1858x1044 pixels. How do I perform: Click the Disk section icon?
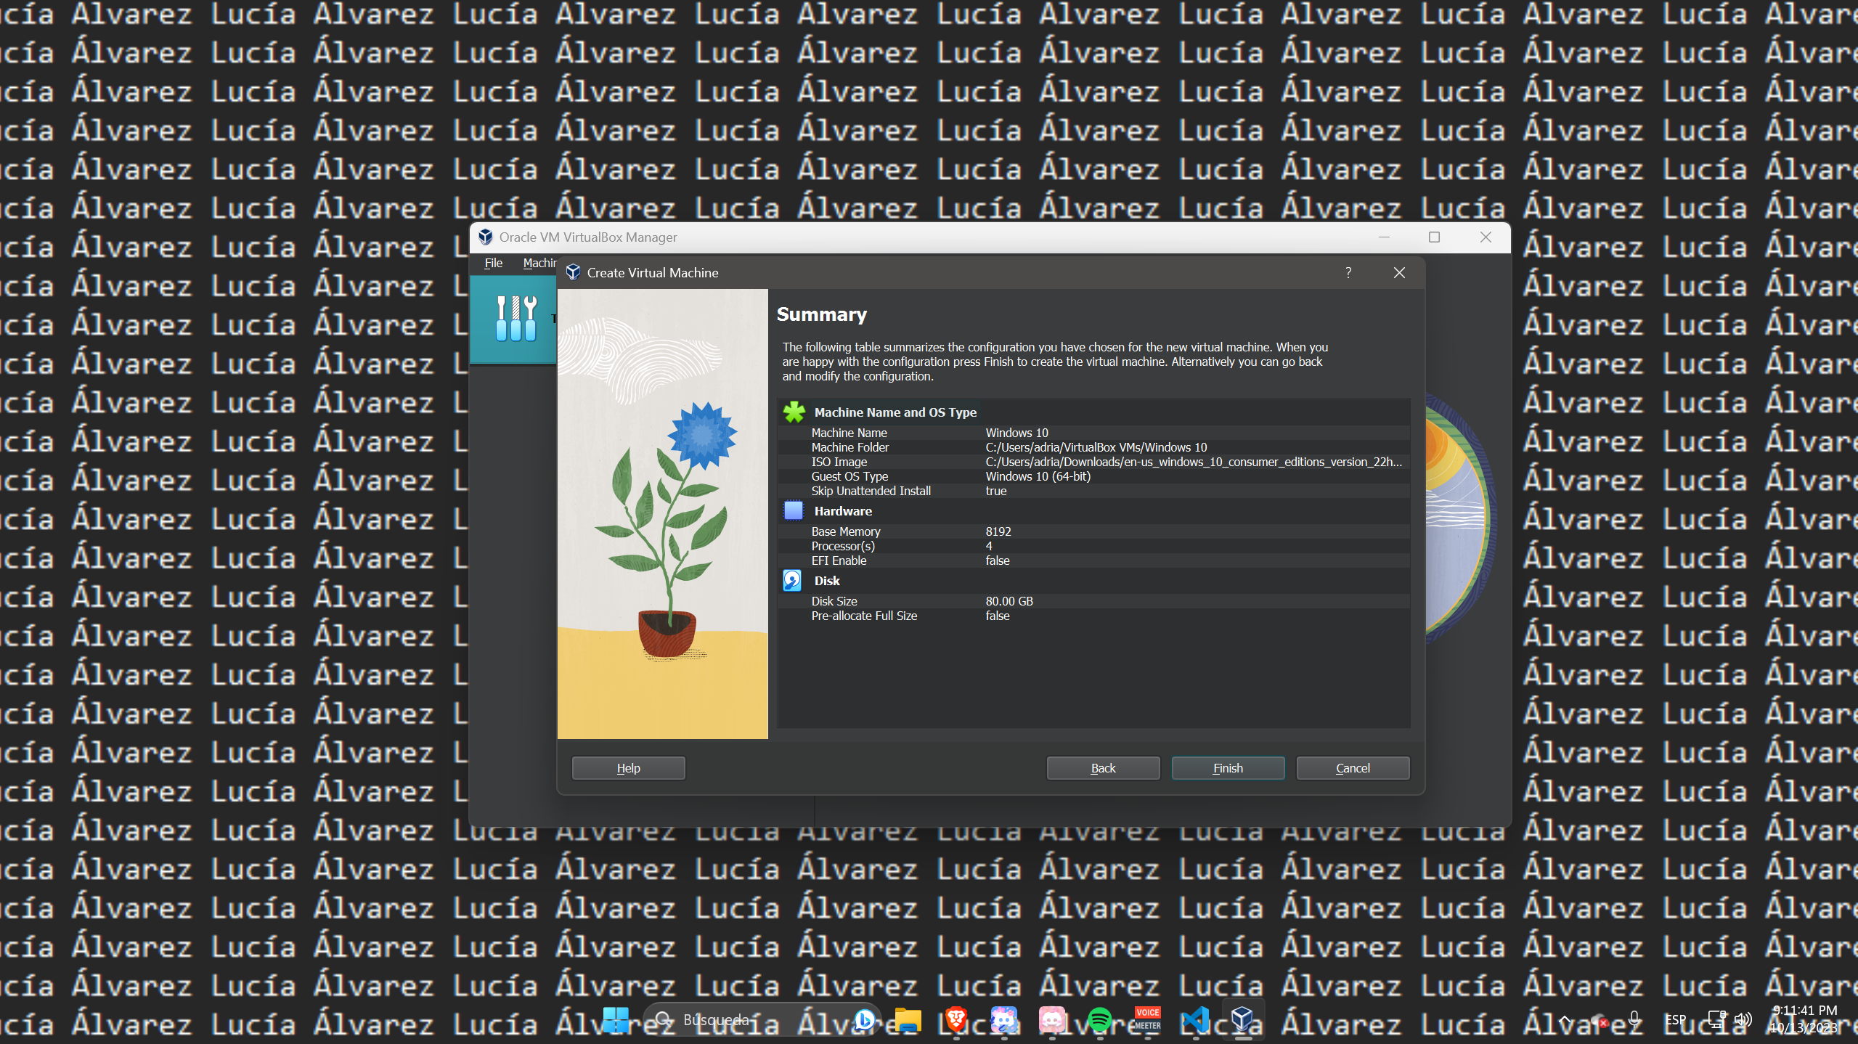click(x=792, y=581)
